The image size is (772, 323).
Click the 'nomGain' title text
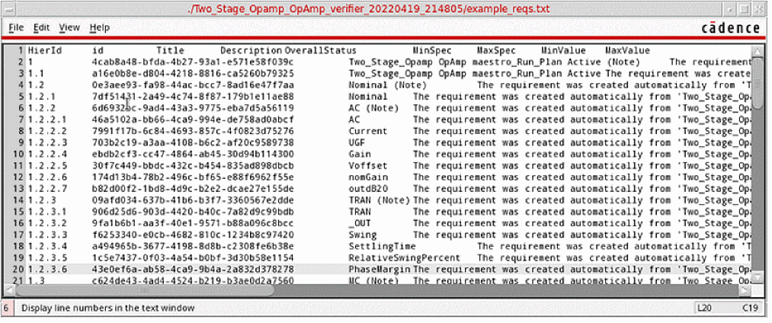(368, 177)
